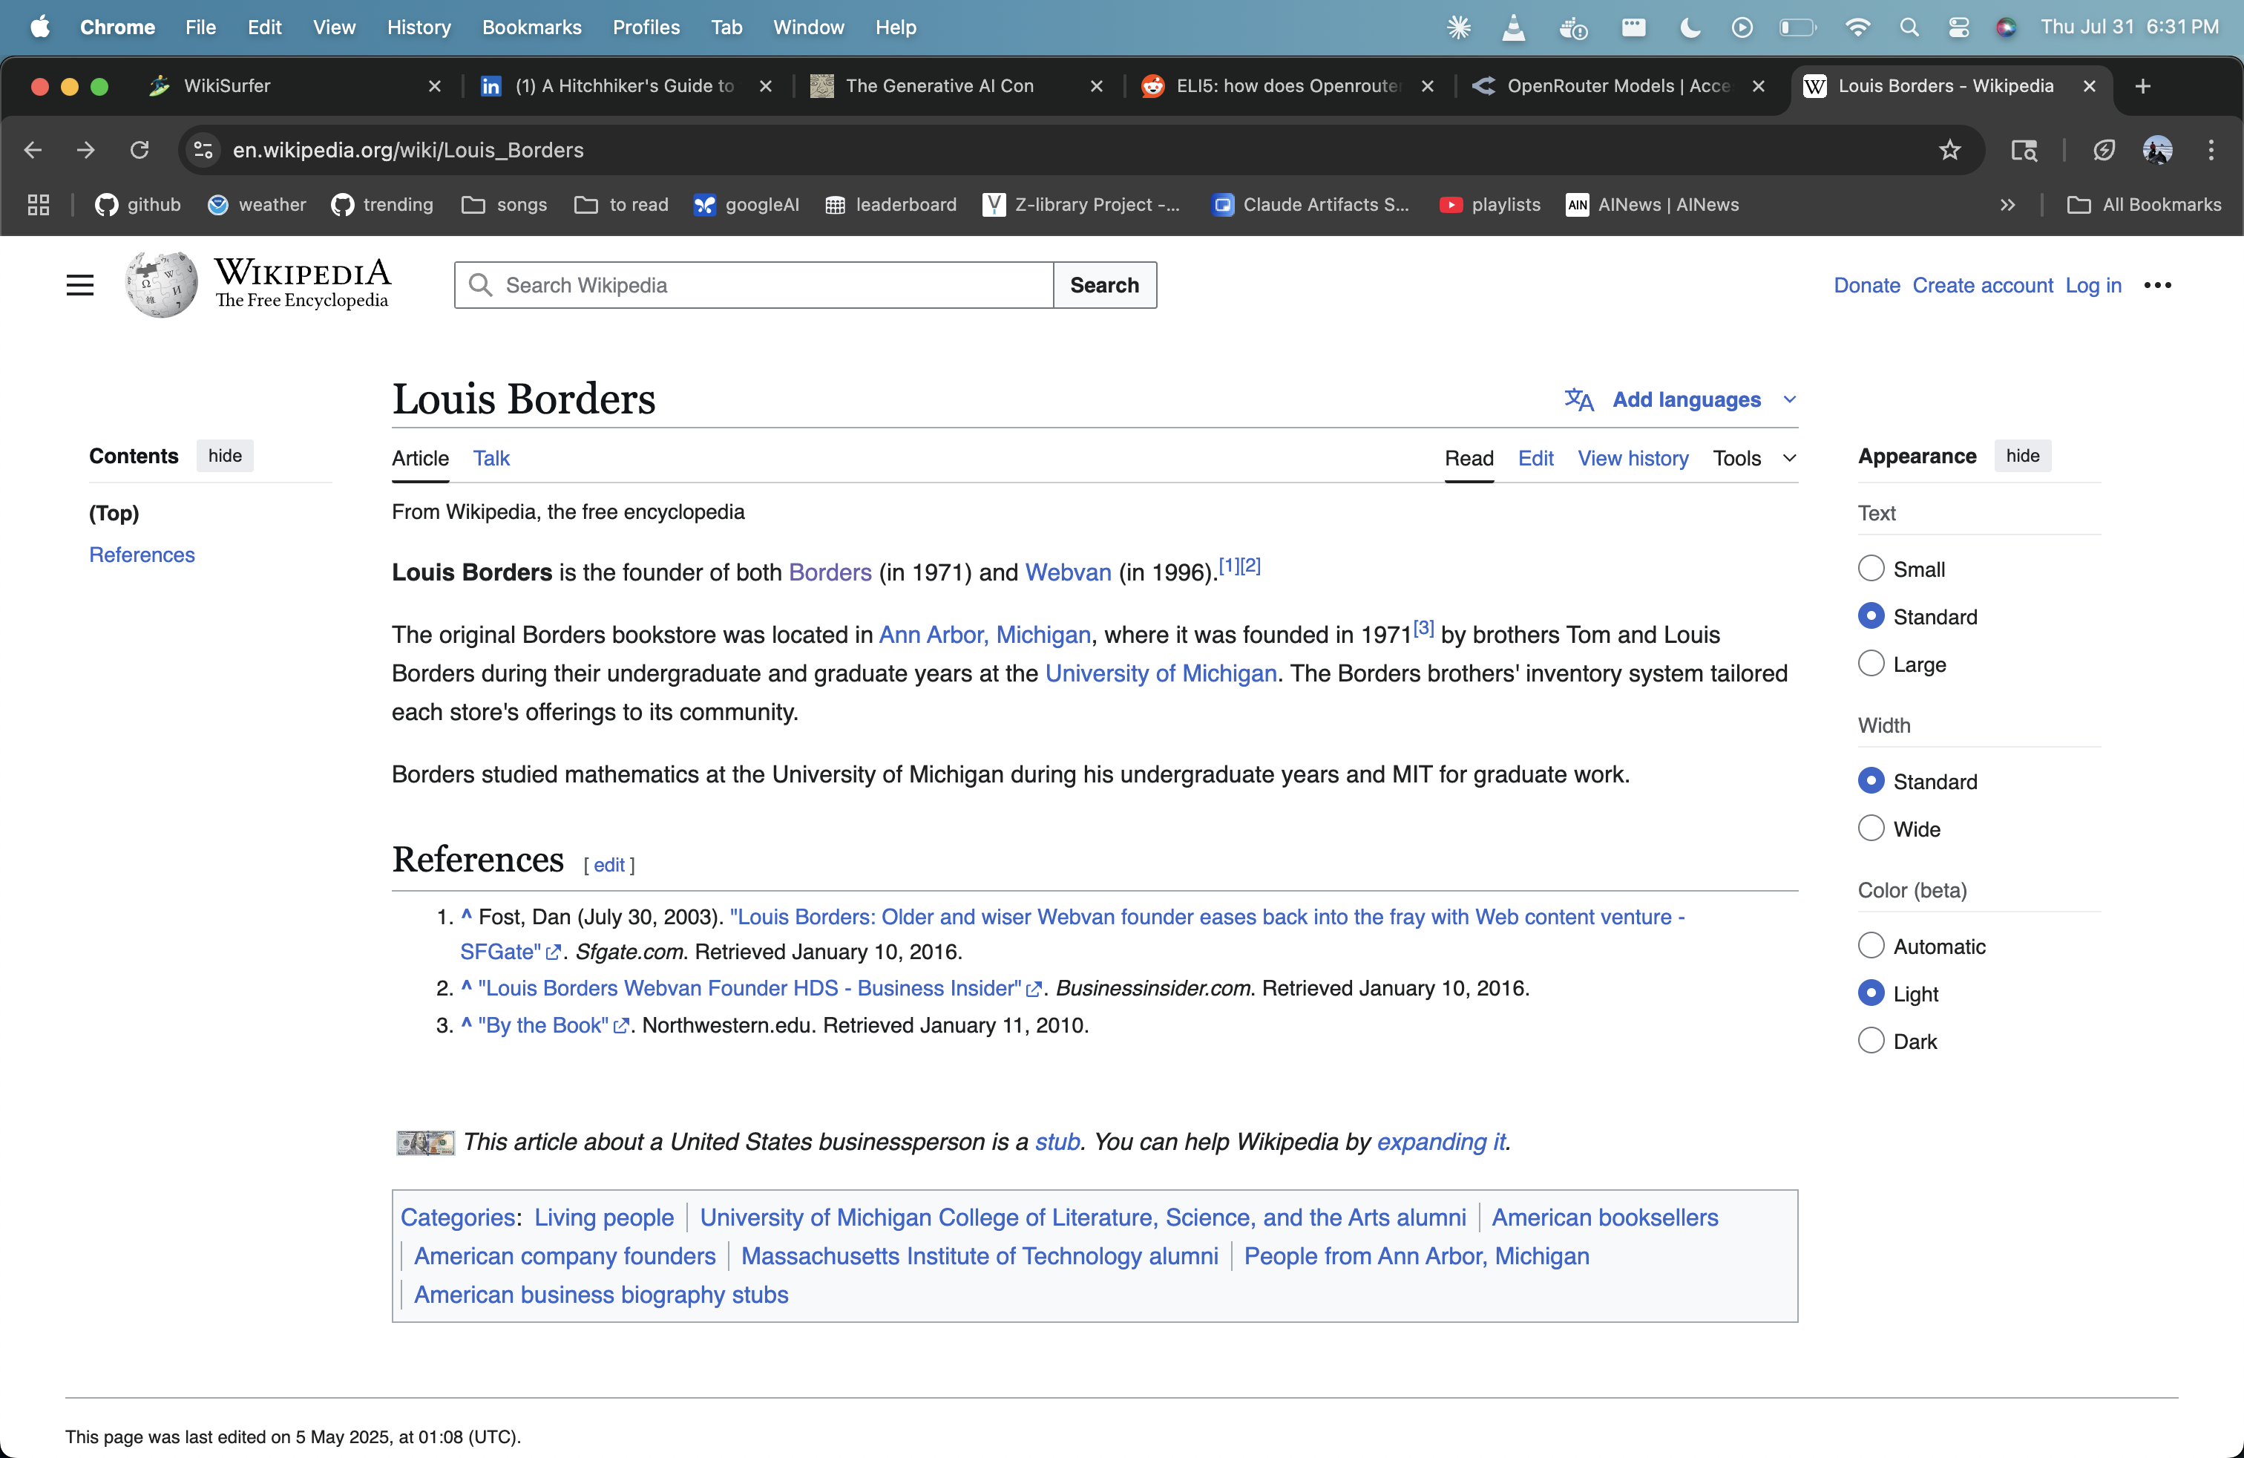Hide the Contents sidebar
Screen dimensions: 2244x1458
tap(224, 456)
